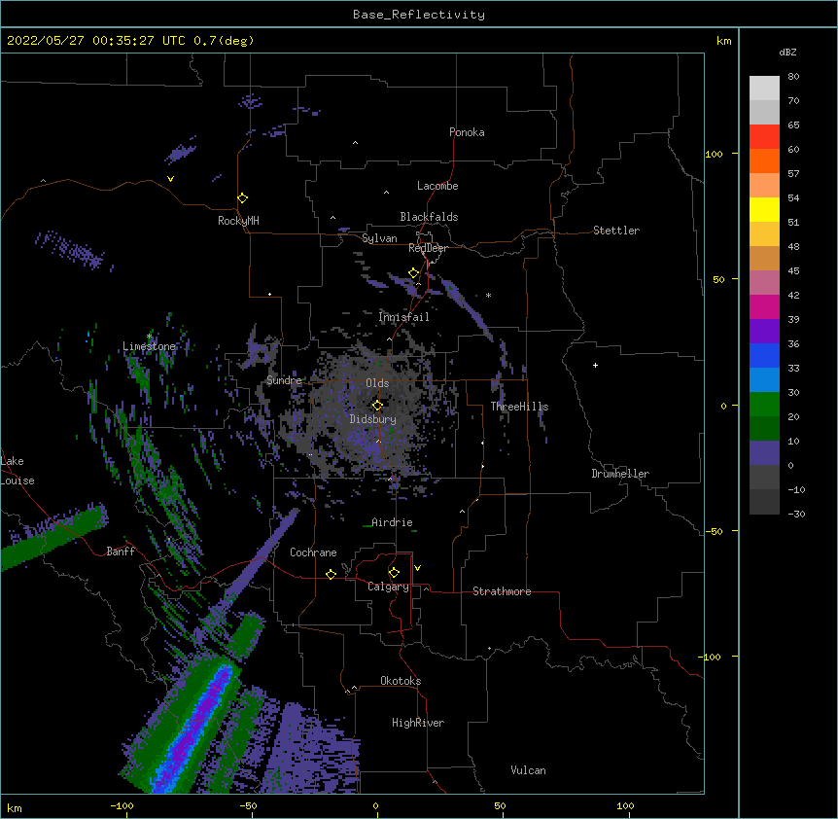Viewport: 838px width, 819px height.
Task: Click the Olds town label
Action: coord(377,383)
